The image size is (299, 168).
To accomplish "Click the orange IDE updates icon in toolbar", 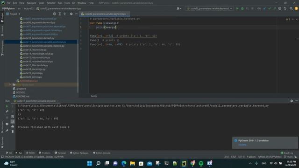I will click(296, 8).
